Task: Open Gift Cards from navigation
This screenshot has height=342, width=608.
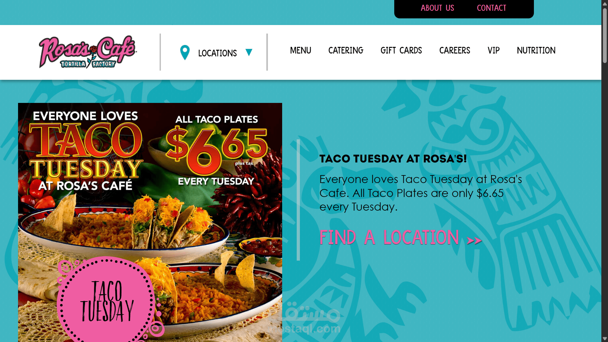Action: [401, 50]
